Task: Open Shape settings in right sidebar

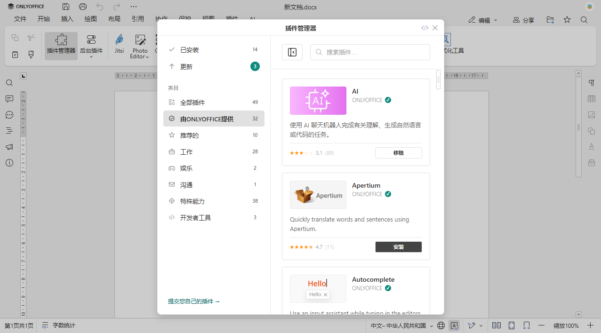Action: [592, 131]
